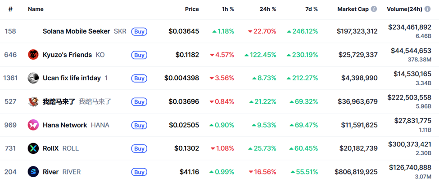Sort table by Price column
Screen dimensions: 439x183
[191, 9]
